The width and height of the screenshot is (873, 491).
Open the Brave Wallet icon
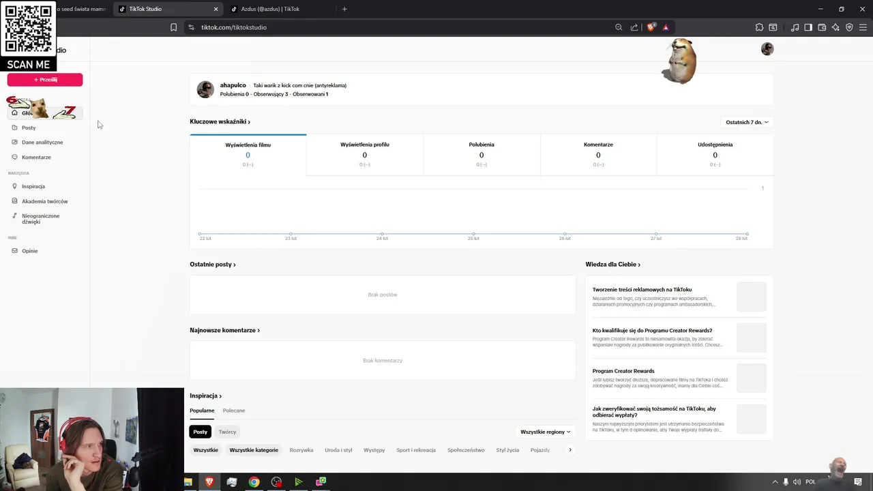pyautogui.click(x=822, y=27)
